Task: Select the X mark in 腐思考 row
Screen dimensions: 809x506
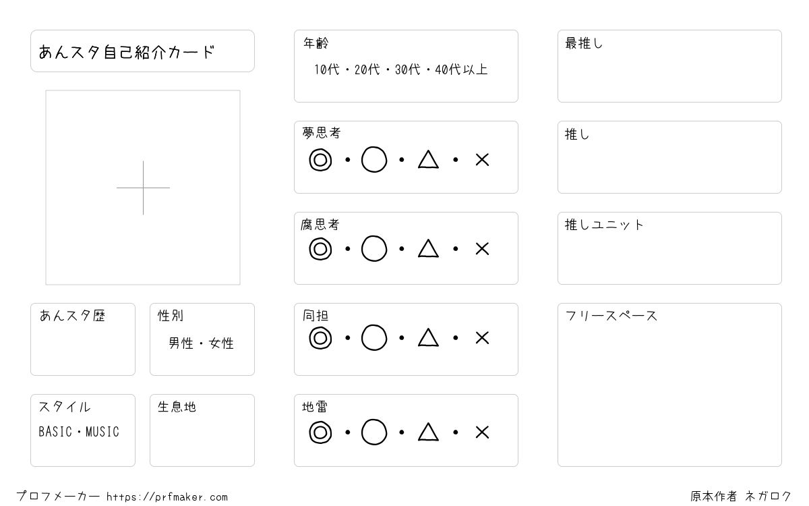Action: 482,249
